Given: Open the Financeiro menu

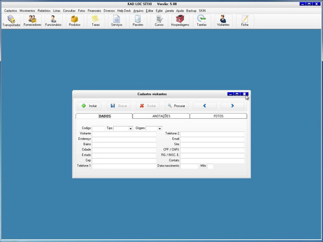Looking at the screenshot, I should (x=94, y=10).
